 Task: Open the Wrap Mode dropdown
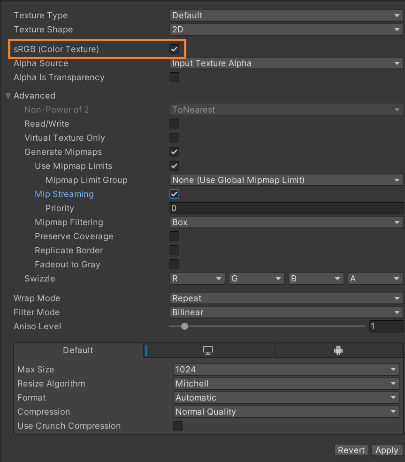286,298
